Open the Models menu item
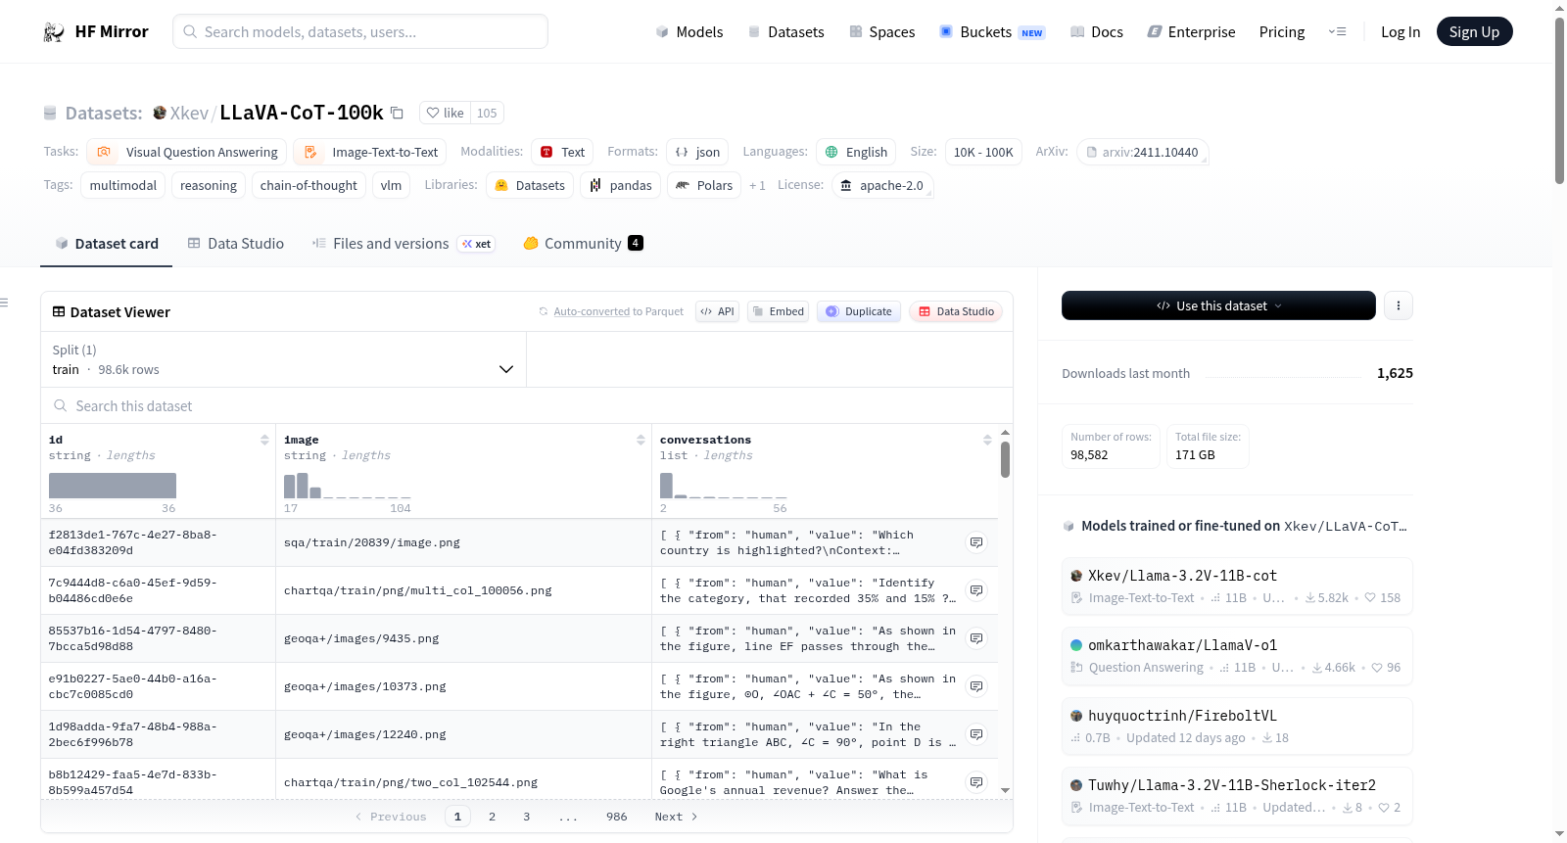This screenshot has height=843, width=1567. 689,31
